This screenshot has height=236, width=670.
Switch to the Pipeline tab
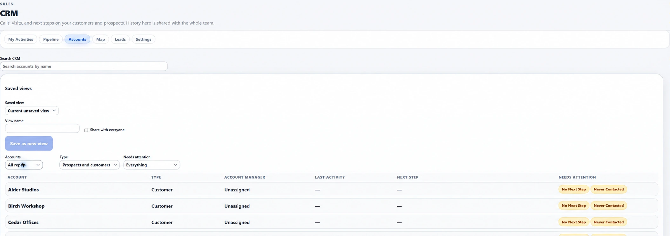click(x=51, y=39)
